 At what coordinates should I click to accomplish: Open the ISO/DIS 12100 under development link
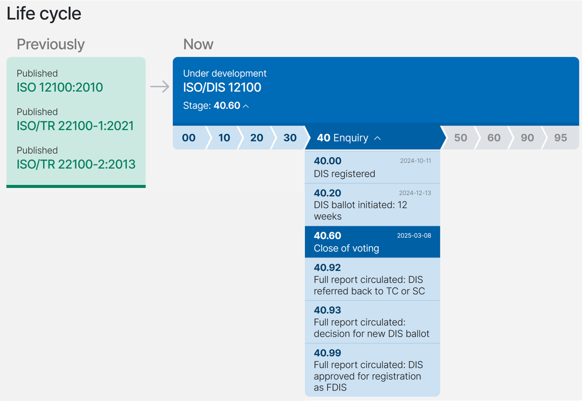pos(222,87)
